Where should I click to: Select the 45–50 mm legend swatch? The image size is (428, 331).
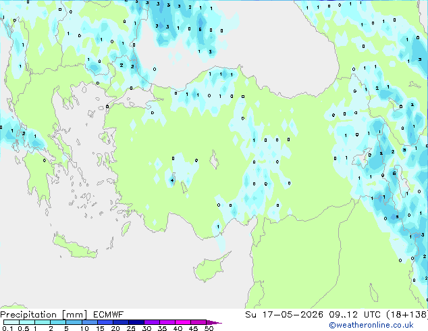[198, 322]
